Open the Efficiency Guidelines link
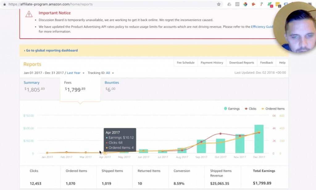Image resolution: width=316 pixels, height=190 pixels. pyautogui.click(x=262, y=27)
